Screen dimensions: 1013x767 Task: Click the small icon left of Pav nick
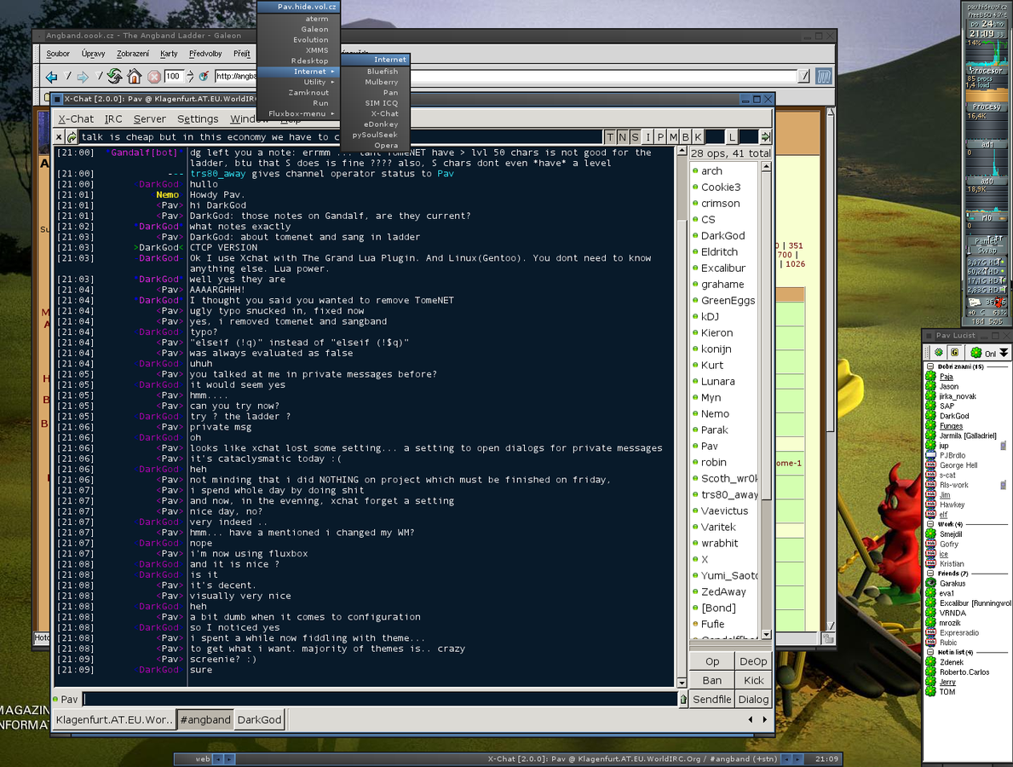coord(56,699)
